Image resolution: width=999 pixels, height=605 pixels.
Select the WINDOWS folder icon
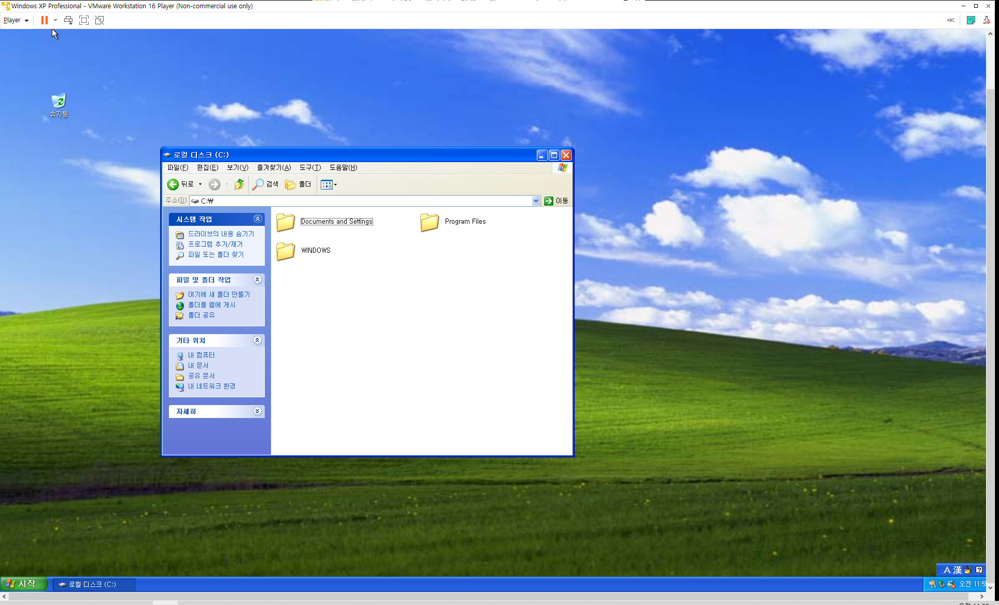pos(286,251)
